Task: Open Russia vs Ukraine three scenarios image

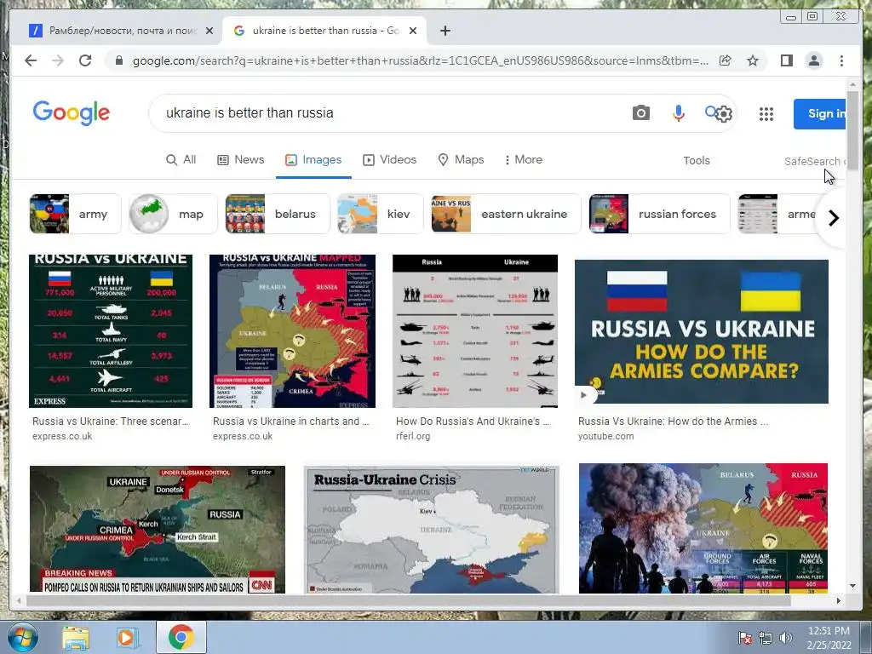Action: 111,331
